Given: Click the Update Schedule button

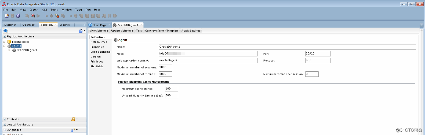Looking at the screenshot, I should 122,31.
